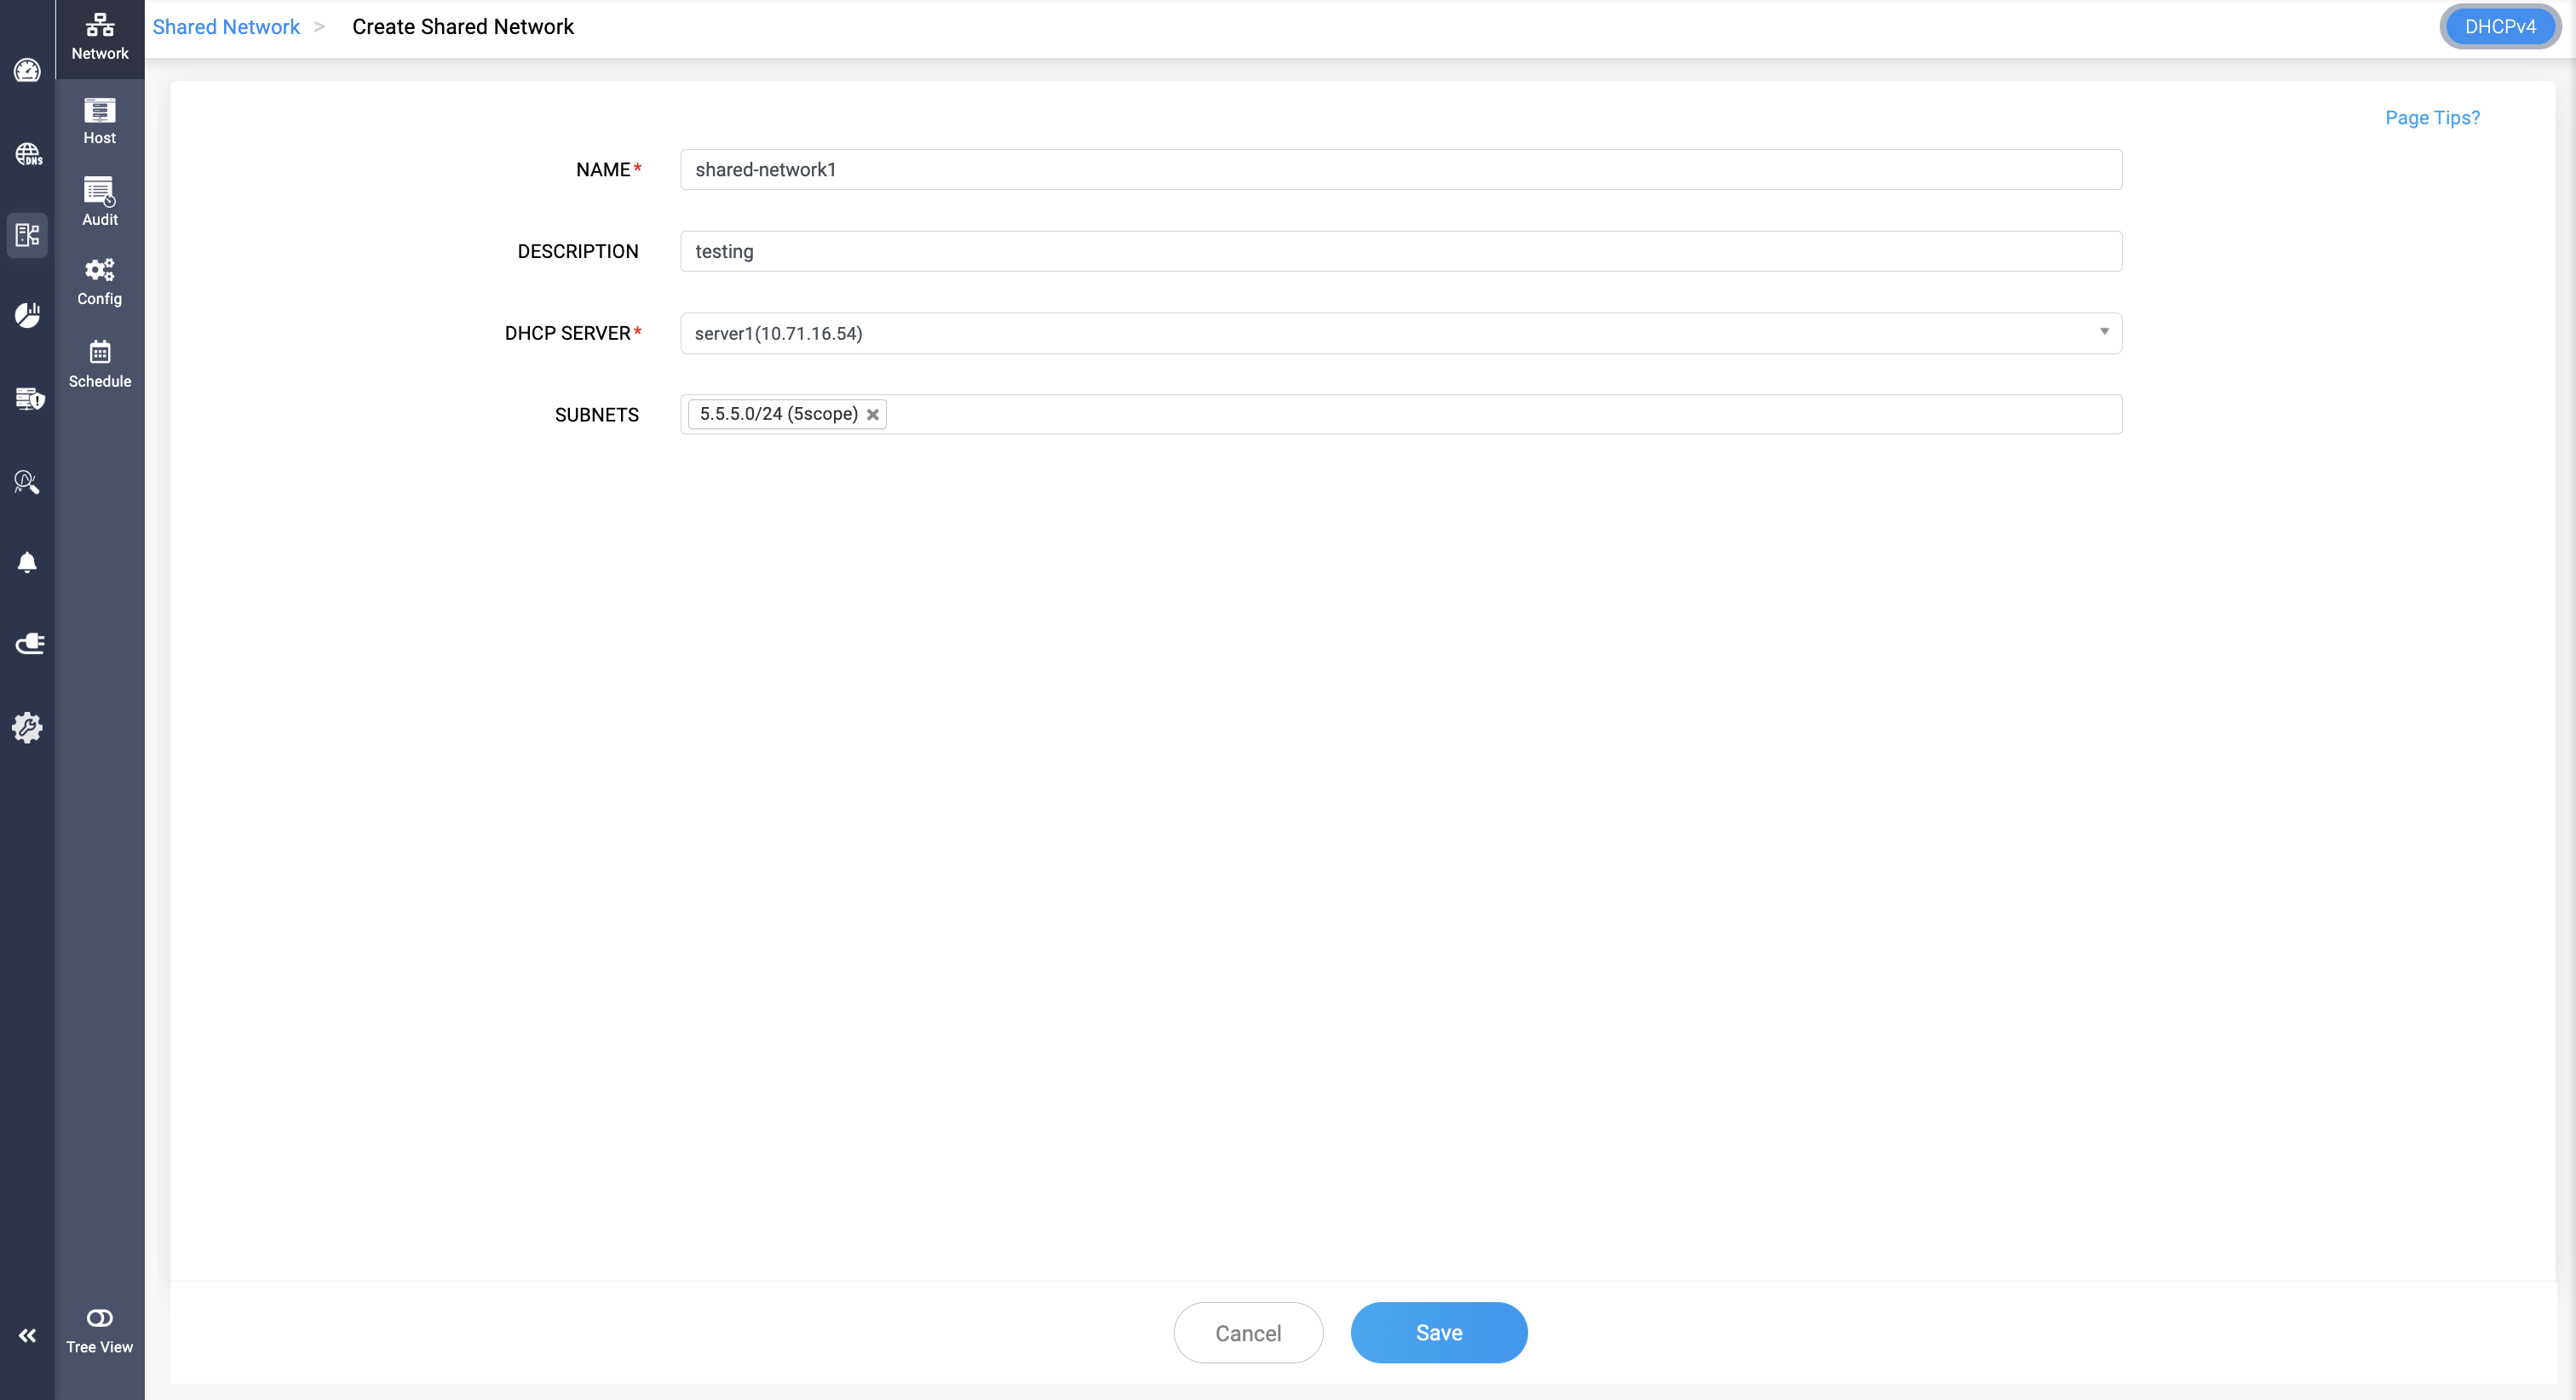Open the plug connector sidebar icon
This screenshot has height=1400, width=2576.
[x=29, y=644]
